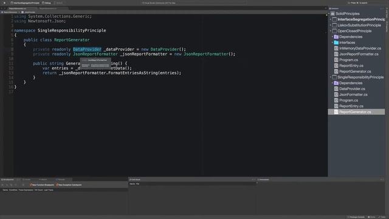Select ReportEntry.cs under SingleResponsibilityPrinciple

351,106
